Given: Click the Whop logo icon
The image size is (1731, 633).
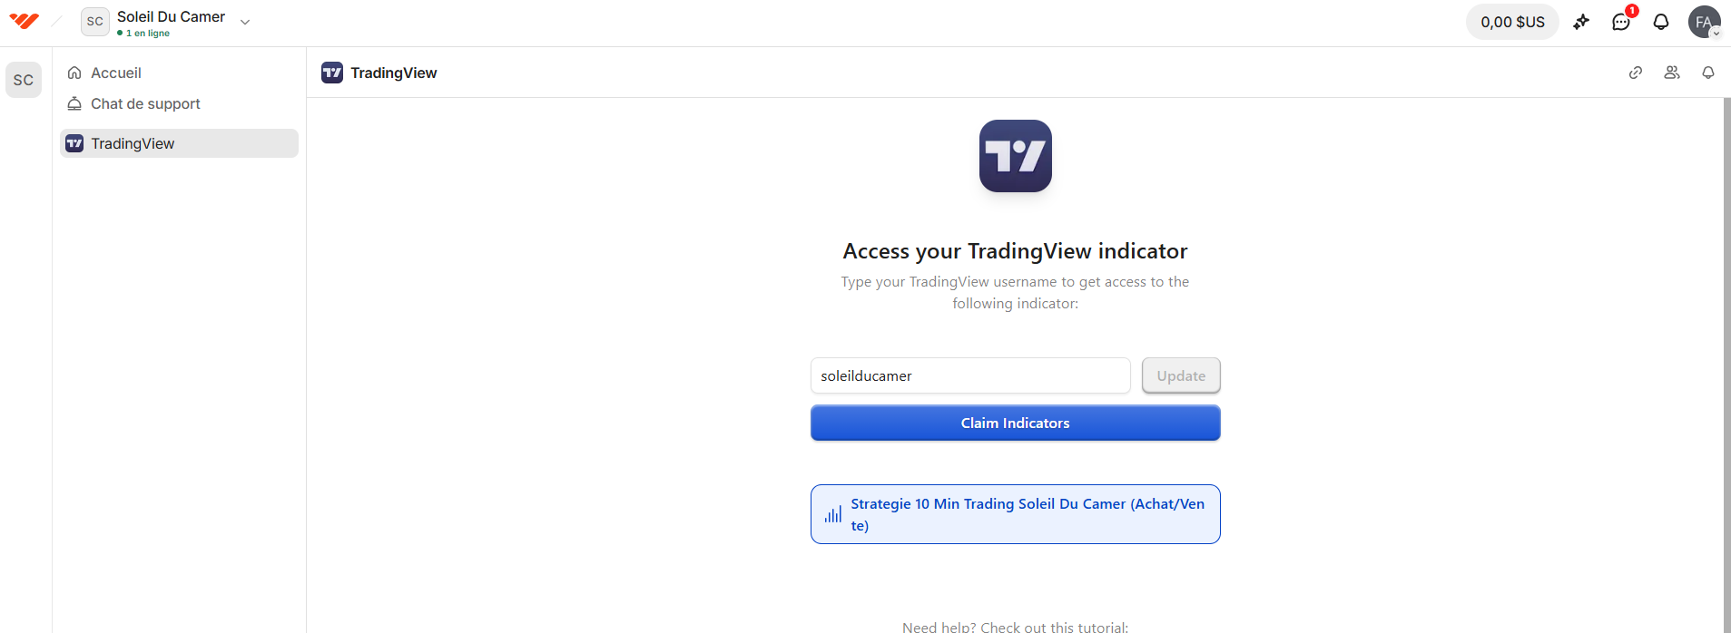Looking at the screenshot, I should pos(25,21).
